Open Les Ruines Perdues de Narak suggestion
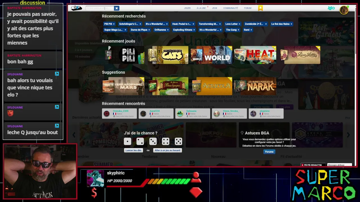The height and width of the screenshot is (202, 360). click(x=255, y=86)
